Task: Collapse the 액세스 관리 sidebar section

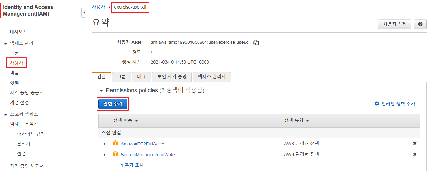Action: (x=6, y=43)
